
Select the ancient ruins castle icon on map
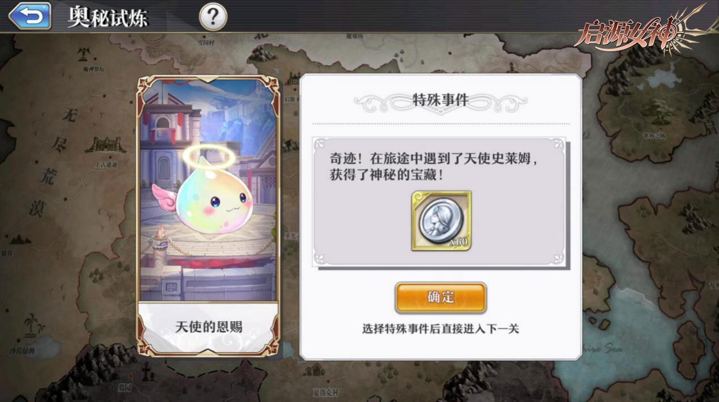point(105,144)
